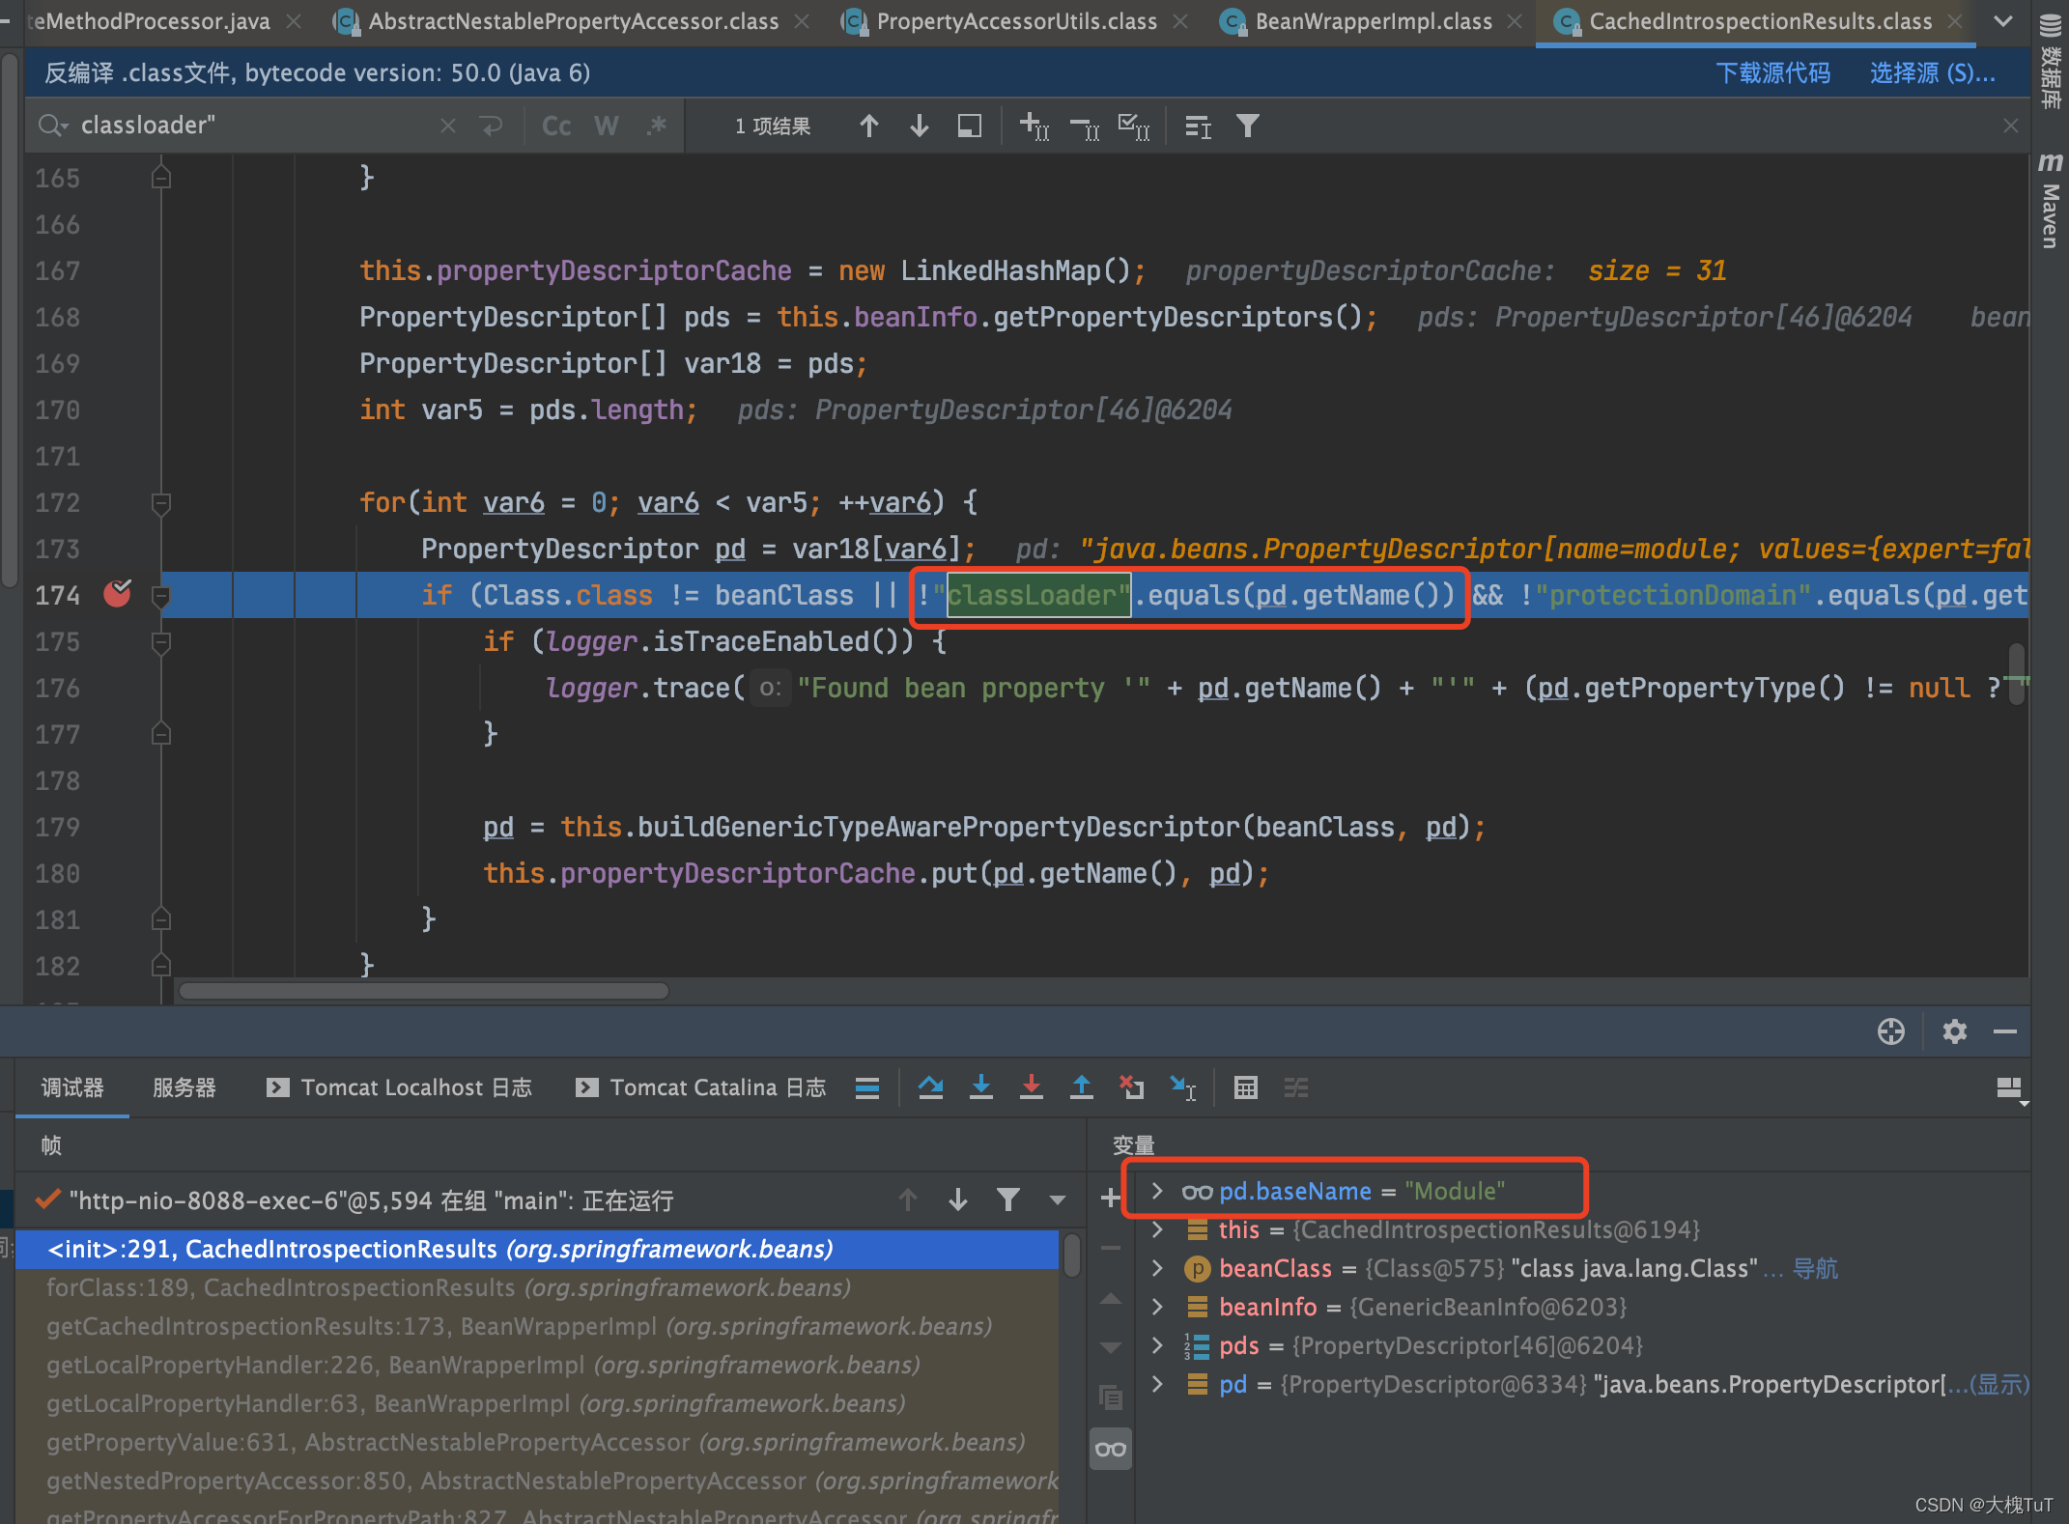This screenshot has height=1524, width=2069.
Task: Select all occurrences icon in search bar
Action: (1134, 126)
